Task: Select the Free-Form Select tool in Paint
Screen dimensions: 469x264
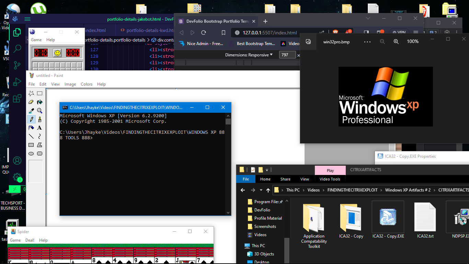Action: 31,93
